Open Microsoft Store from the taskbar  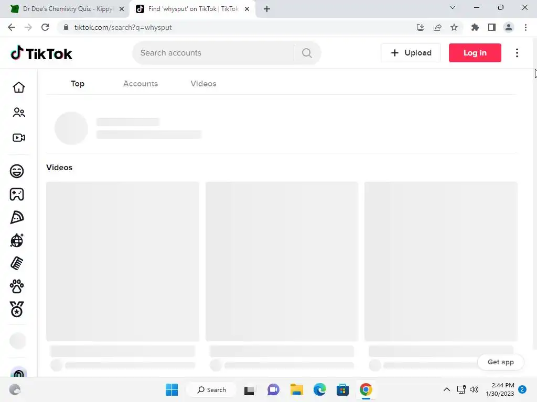(x=342, y=389)
